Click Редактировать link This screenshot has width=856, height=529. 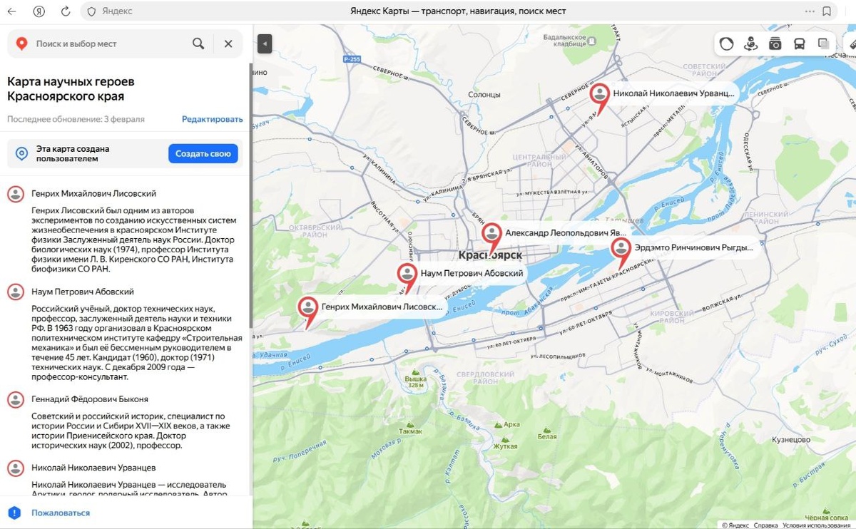coord(212,119)
